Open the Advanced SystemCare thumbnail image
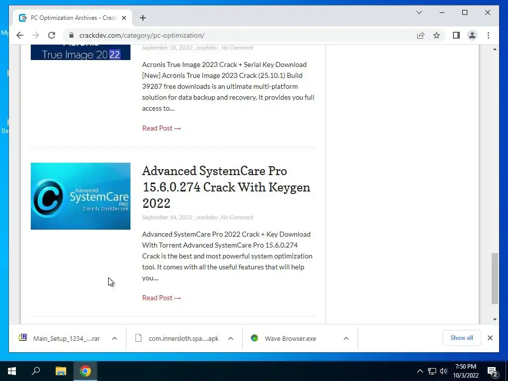508x381 pixels. (80, 196)
